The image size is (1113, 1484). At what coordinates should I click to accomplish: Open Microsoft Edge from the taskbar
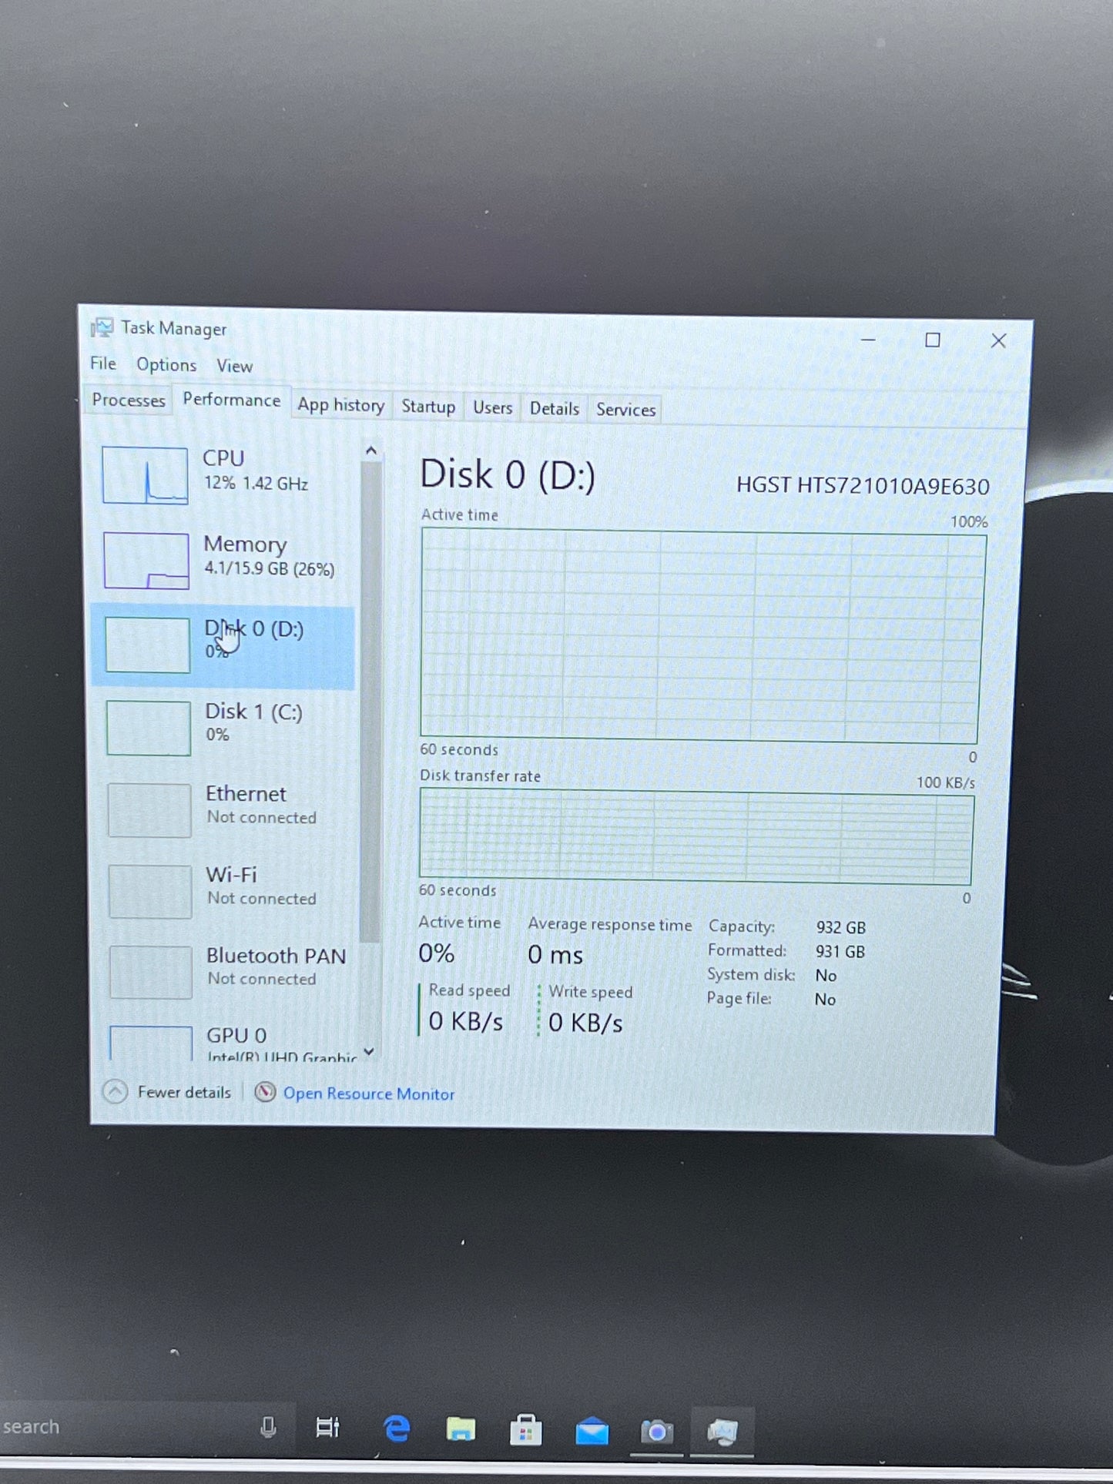point(397,1429)
